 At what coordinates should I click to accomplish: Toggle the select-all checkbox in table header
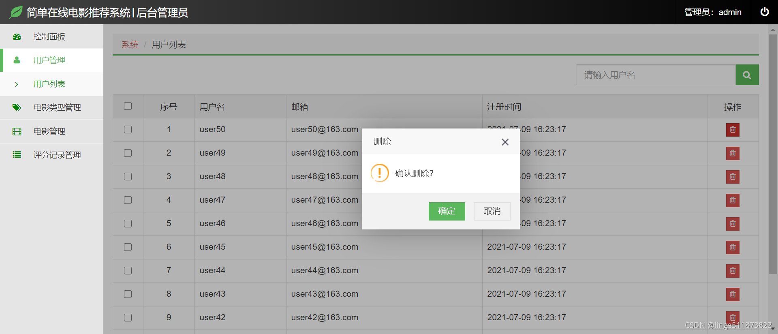point(128,106)
